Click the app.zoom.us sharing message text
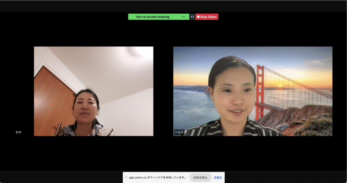Viewport: 347px width, 183px height. 157,178
